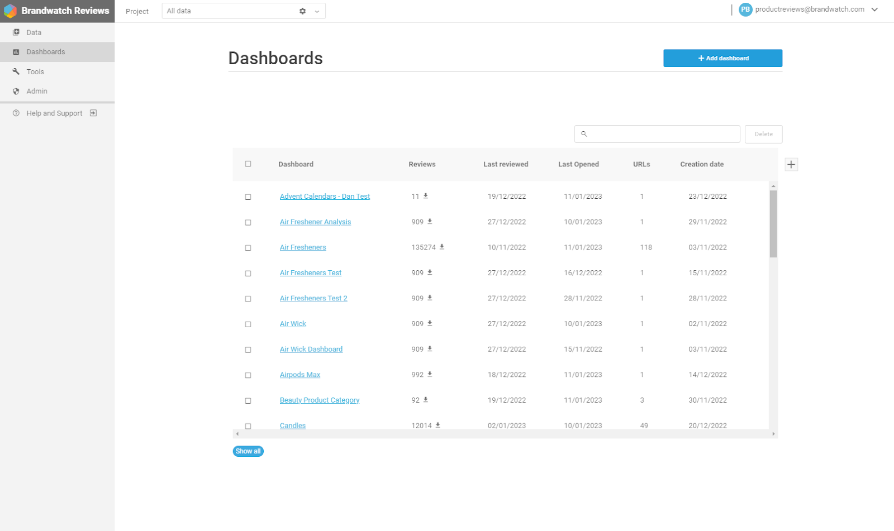Select the Air Wick Dashboard checkbox
The height and width of the screenshot is (531, 894).
click(248, 350)
